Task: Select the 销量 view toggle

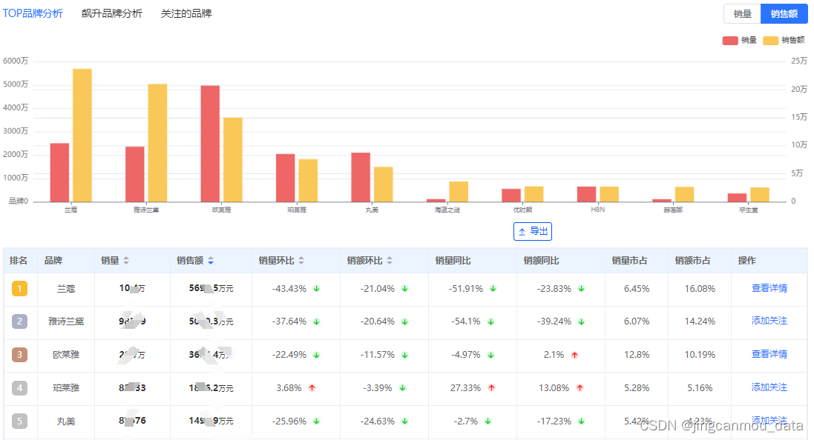Action: (742, 14)
